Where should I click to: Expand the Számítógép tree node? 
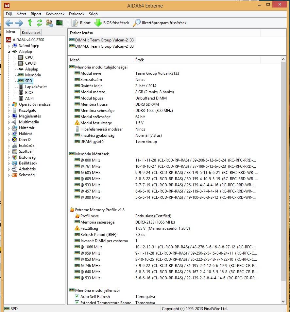9,46
